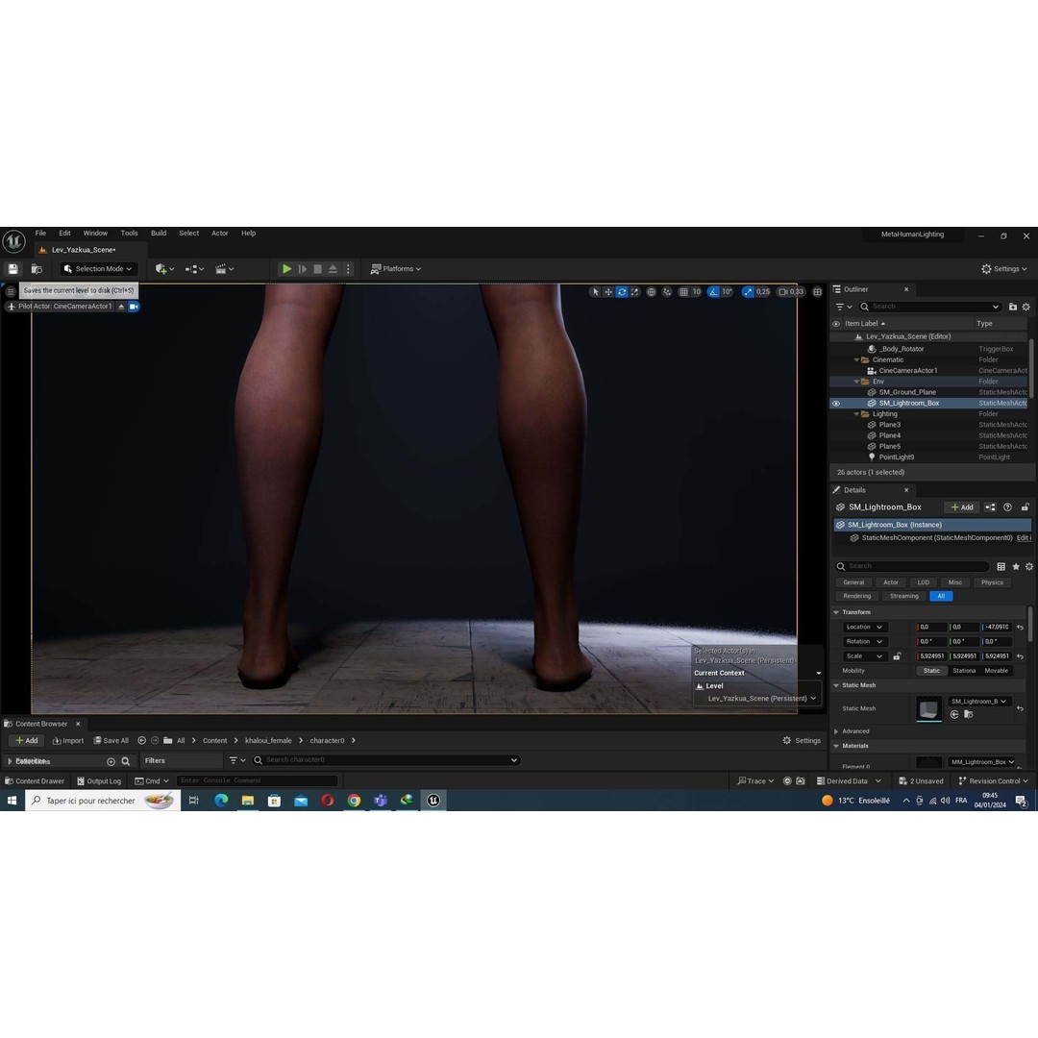
Task: Toggle visibility eye for SM_Lightroom_Box
Action: (836, 403)
